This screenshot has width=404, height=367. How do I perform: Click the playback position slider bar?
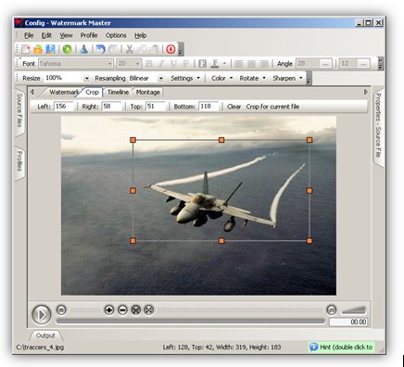191,322
